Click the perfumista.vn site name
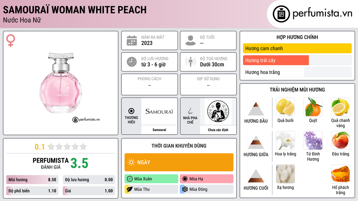The width and height of the screenshot is (358, 201). click(x=322, y=14)
